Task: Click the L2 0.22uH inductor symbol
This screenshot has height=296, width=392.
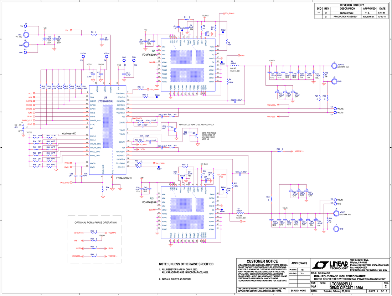Action: click(241, 213)
